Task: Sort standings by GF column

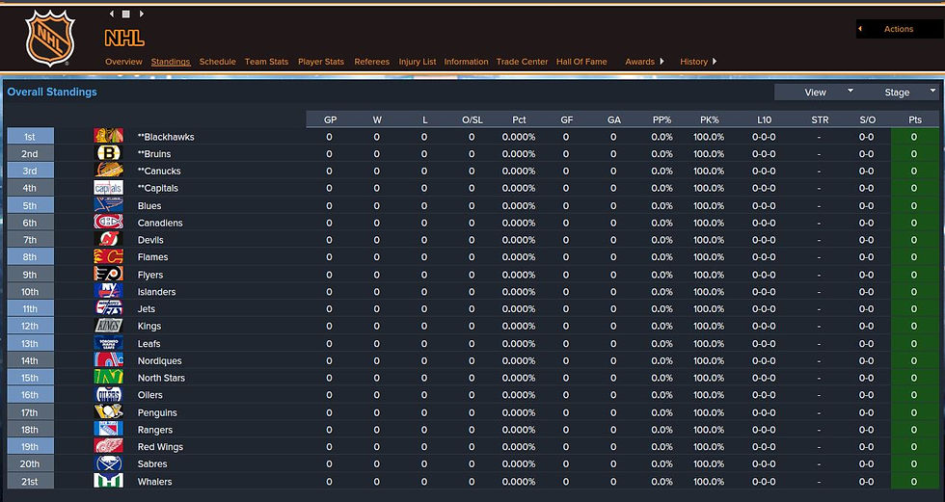Action: pyautogui.click(x=567, y=119)
